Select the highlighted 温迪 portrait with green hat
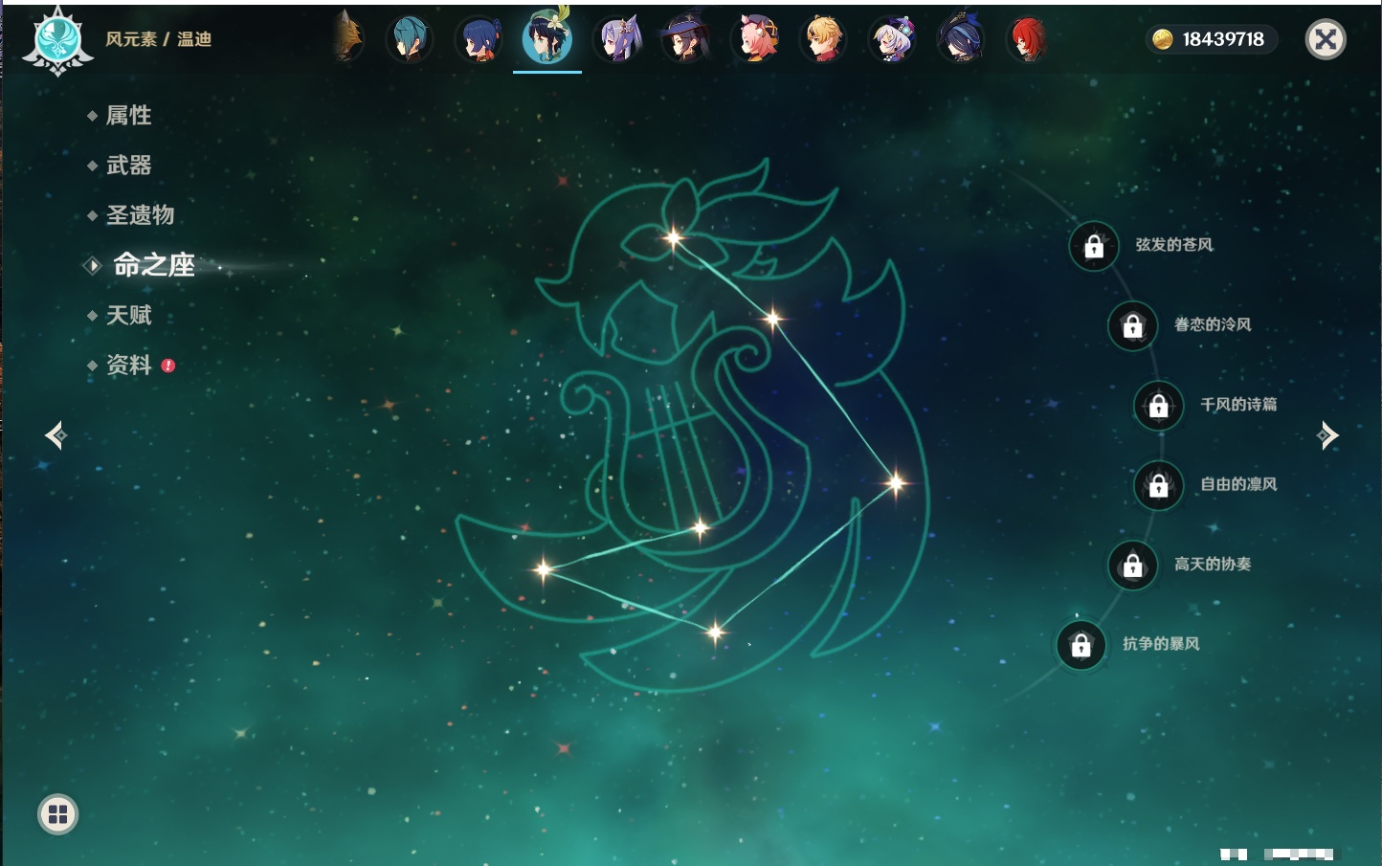This screenshot has height=866, width=1382. tap(547, 37)
